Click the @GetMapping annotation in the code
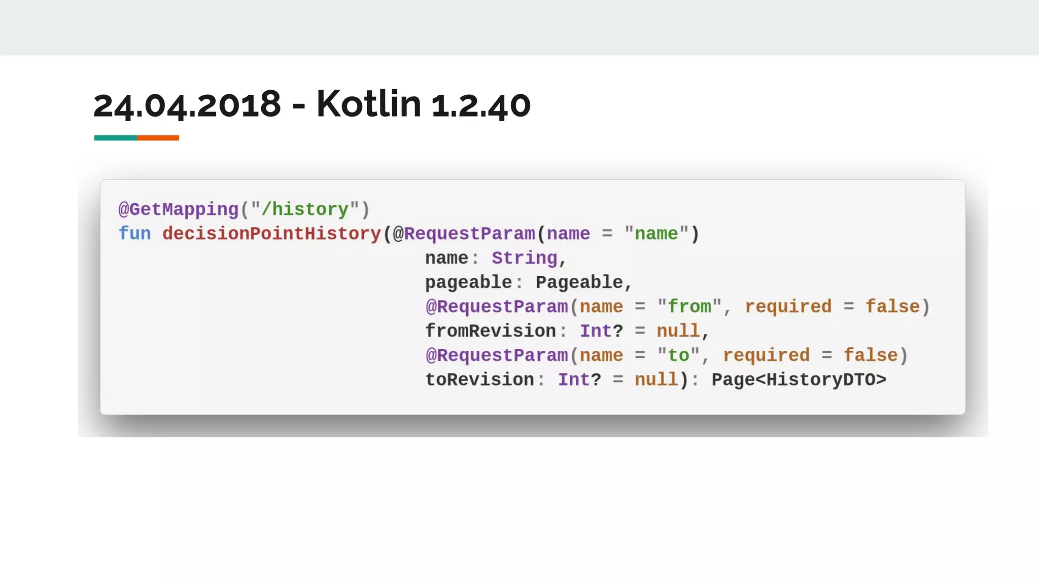1039x584 pixels. (x=179, y=209)
